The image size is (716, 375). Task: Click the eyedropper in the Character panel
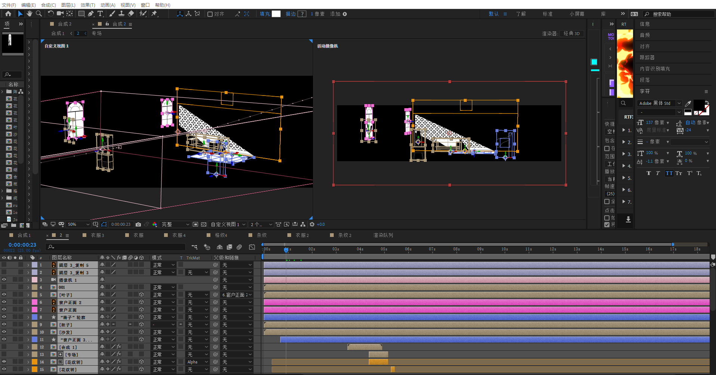point(688,103)
